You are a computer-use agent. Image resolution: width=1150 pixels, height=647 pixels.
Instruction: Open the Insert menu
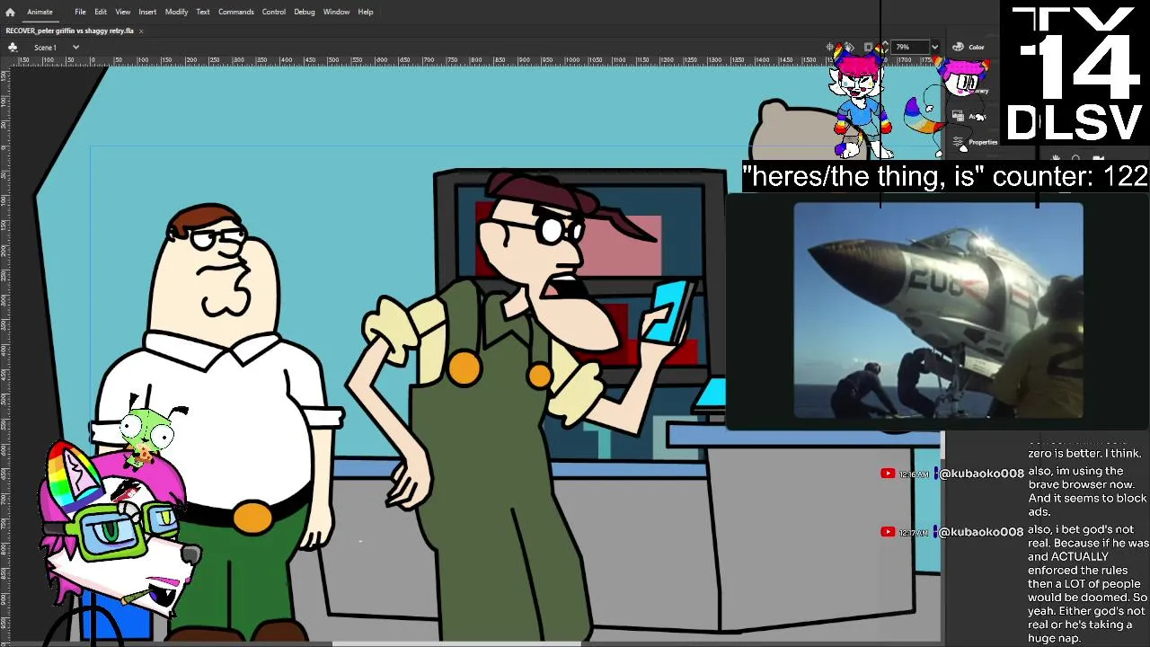pyautogui.click(x=147, y=12)
